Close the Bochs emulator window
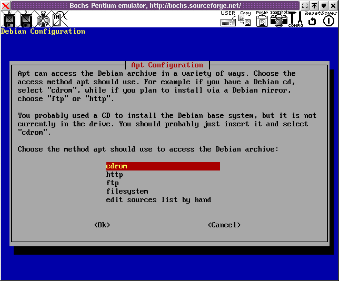This screenshot has width=339, height=281. tap(5, 5)
